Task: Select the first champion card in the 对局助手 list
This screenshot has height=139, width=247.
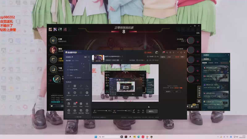Action: pos(216,69)
